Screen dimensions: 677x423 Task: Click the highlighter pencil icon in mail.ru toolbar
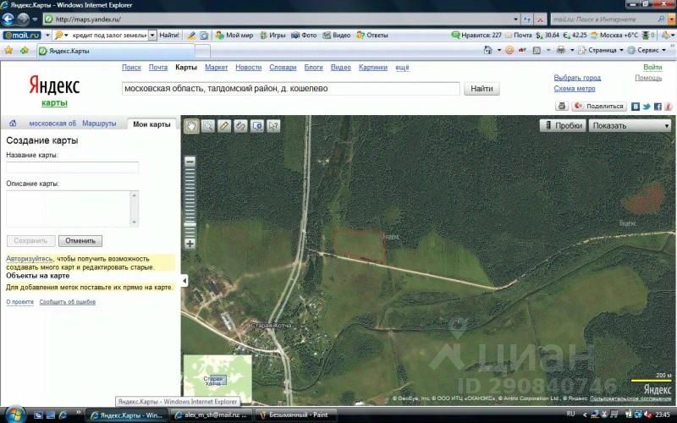tap(191, 36)
